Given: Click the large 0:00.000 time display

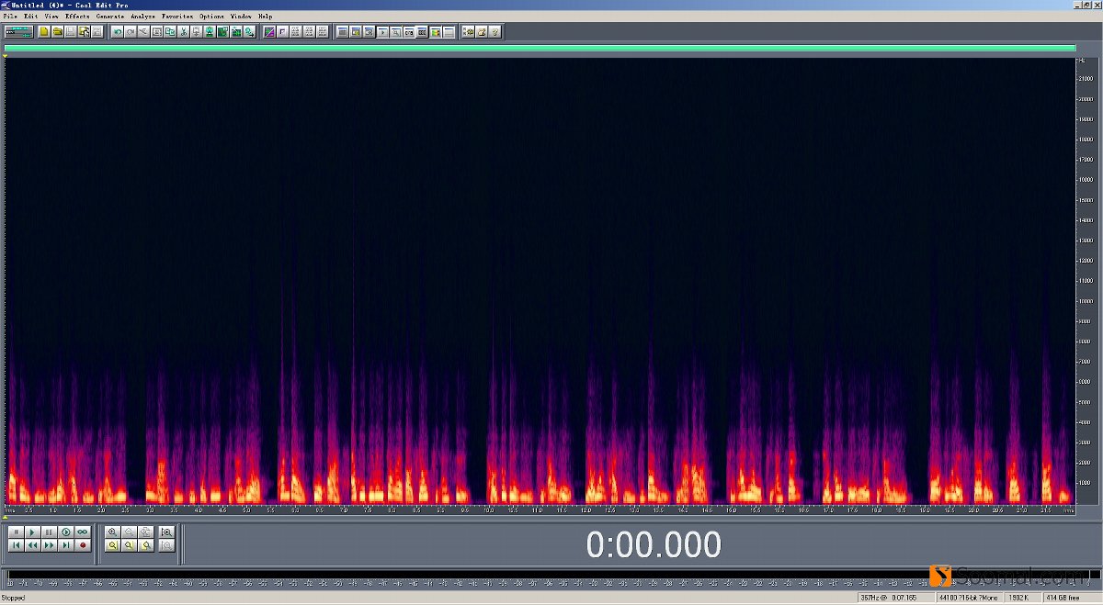Looking at the screenshot, I should (x=654, y=545).
